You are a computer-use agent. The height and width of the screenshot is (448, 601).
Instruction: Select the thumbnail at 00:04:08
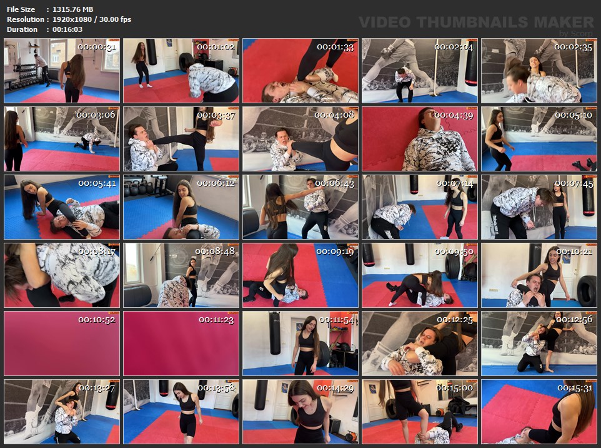pyautogui.click(x=300, y=139)
